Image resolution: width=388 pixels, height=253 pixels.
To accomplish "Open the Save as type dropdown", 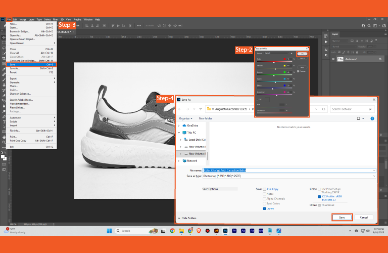I will 374,176.
